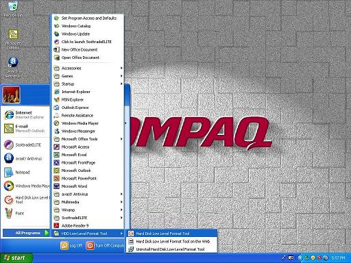Open pinned Internet Explorer in Start menu
The height and width of the screenshot is (263, 351).
pos(25,115)
